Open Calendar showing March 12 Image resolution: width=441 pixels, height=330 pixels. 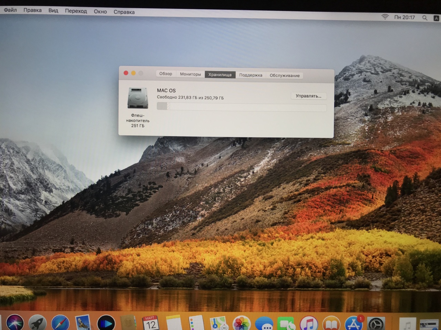[x=151, y=323]
